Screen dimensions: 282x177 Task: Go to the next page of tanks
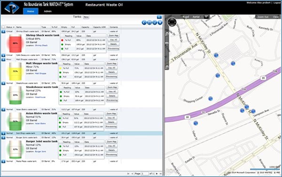pyautogui.click(x=157, y=174)
